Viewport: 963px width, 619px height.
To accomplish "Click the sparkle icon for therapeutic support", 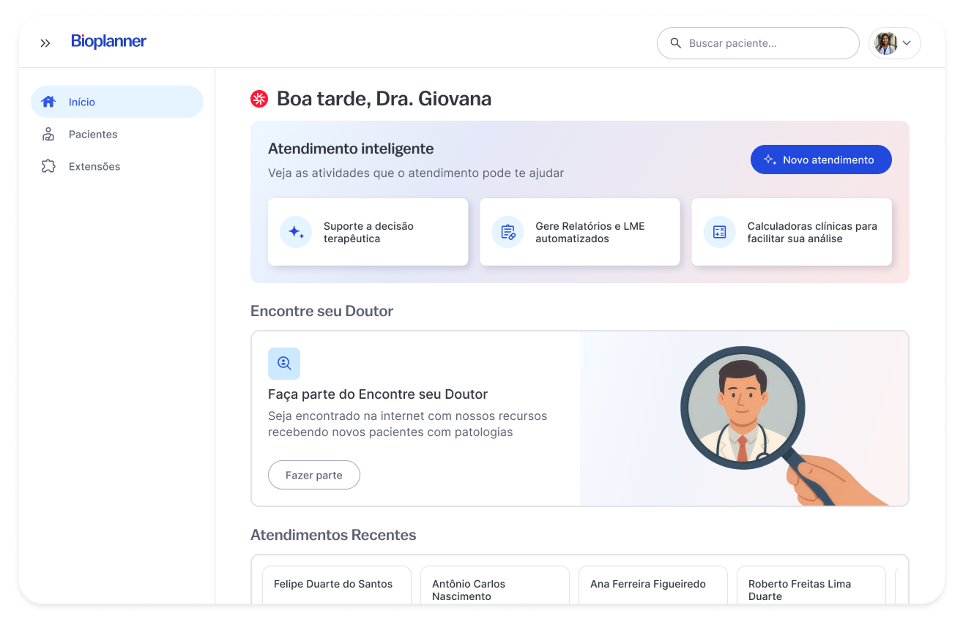I will [296, 232].
